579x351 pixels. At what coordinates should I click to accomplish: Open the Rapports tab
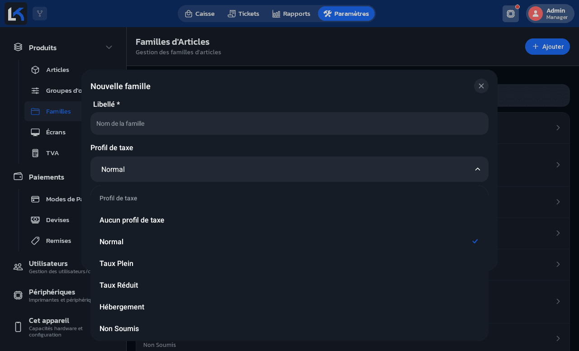pyautogui.click(x=291, y=14)
